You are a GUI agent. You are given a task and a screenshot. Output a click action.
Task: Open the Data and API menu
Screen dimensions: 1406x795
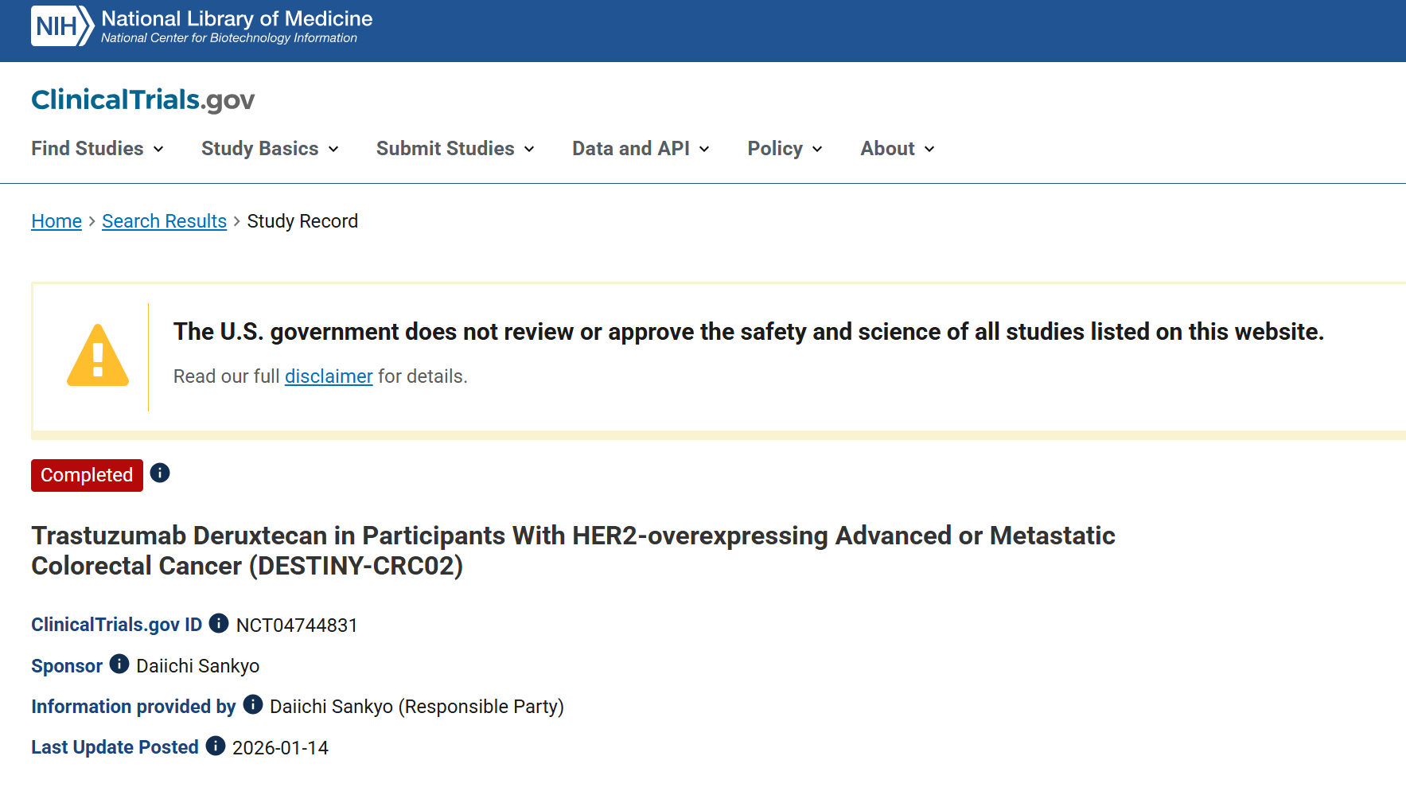[641, 149]
